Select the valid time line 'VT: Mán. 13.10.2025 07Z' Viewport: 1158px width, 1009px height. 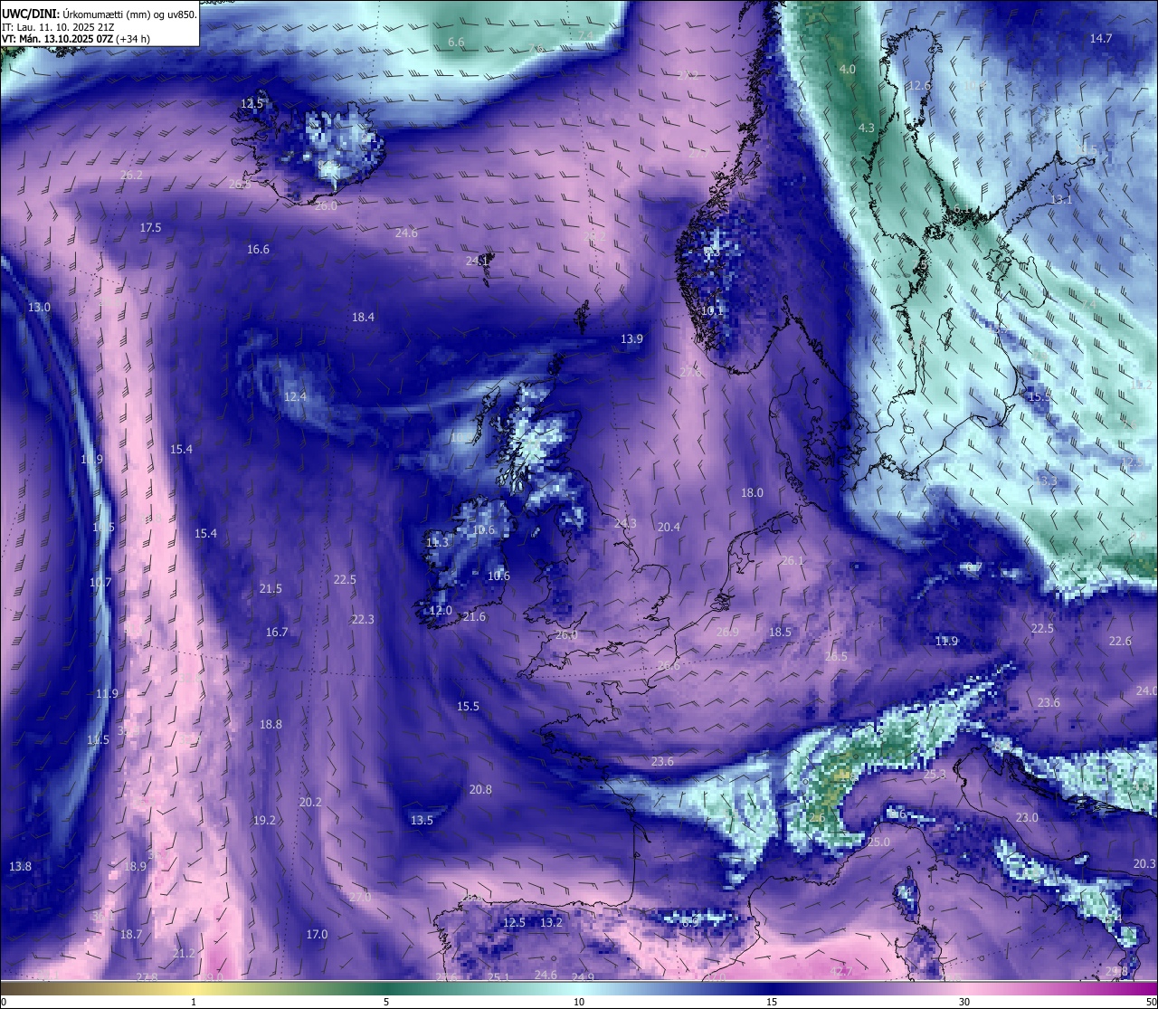(60, 39)
